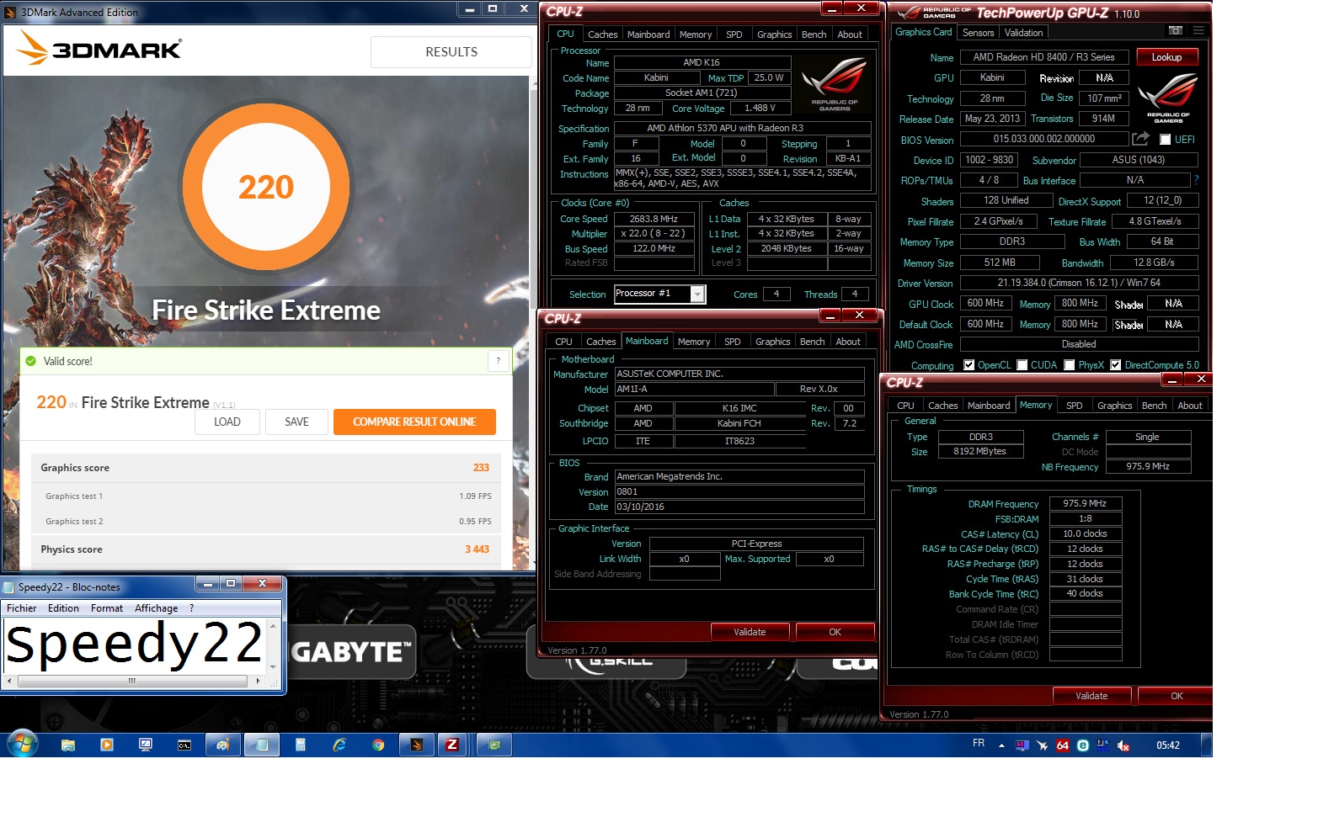Click the muted volume speaker tray icon
This screenshot has width=1334, height=833.
pos(1123,745)
